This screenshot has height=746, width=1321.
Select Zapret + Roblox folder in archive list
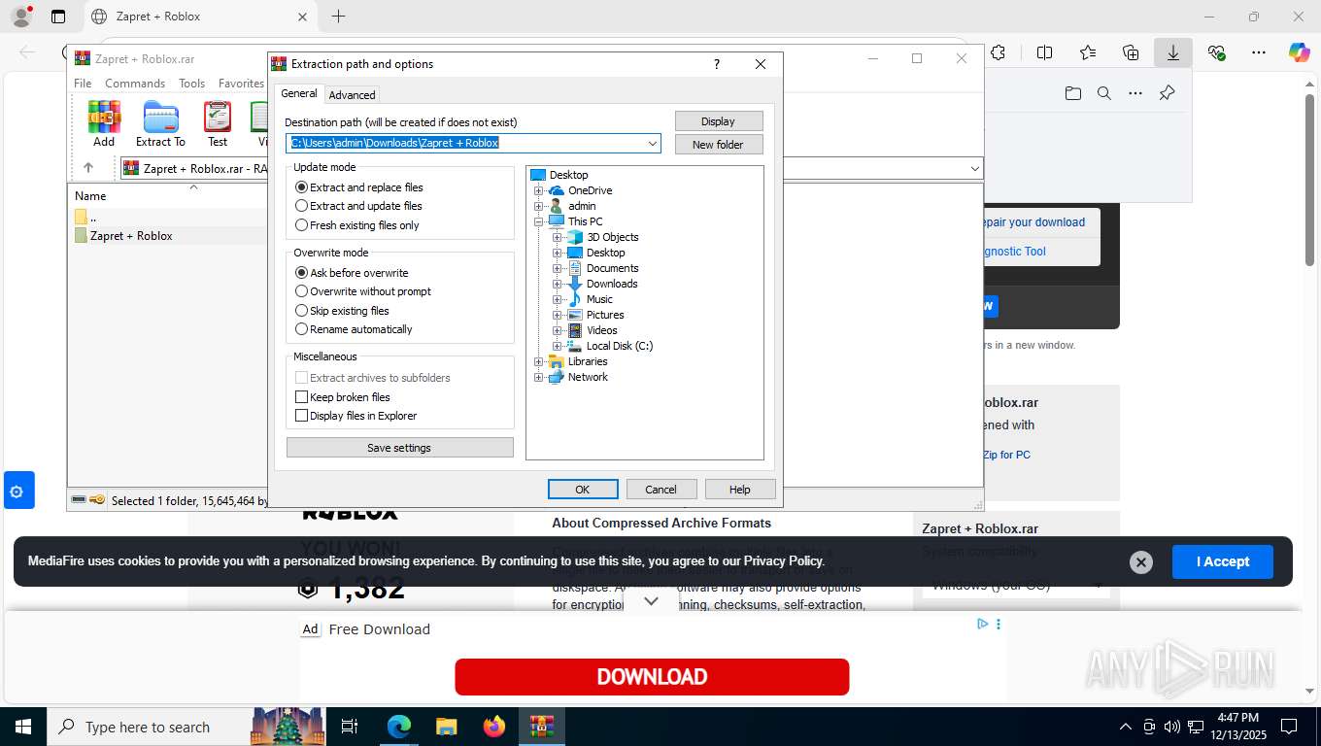pos(131,236)
